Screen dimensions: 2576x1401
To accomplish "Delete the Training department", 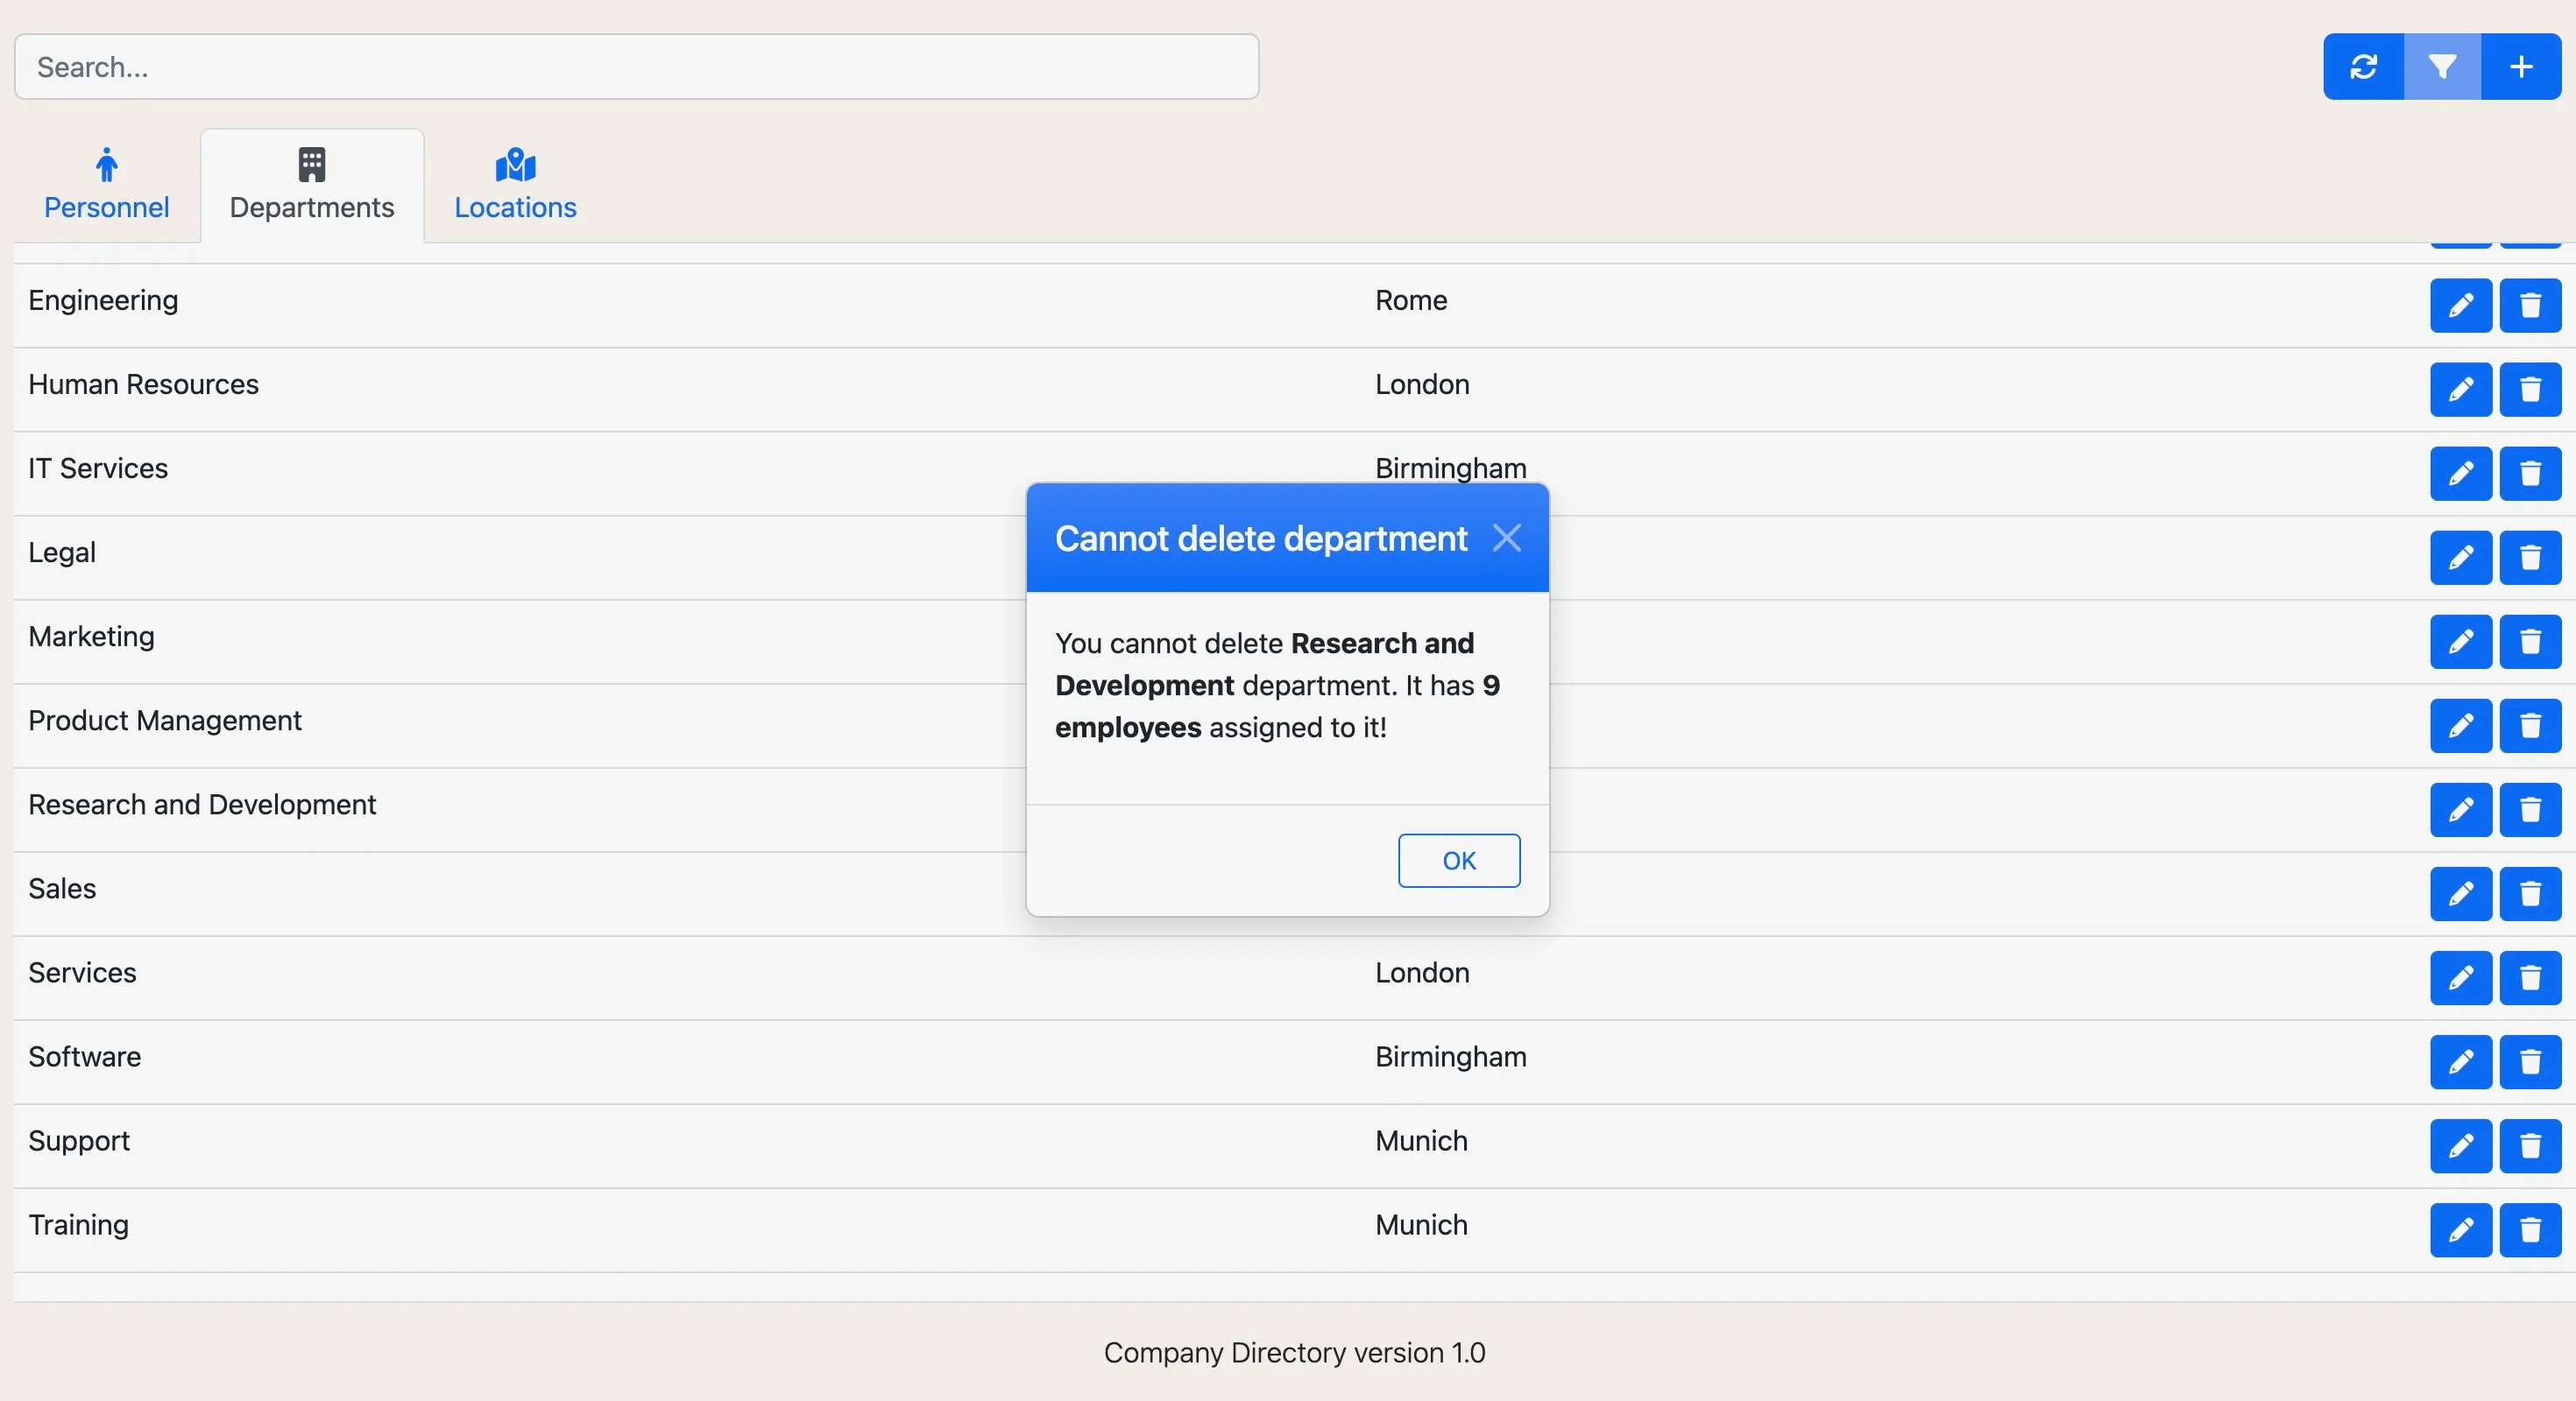I will click(2530, 1231).
